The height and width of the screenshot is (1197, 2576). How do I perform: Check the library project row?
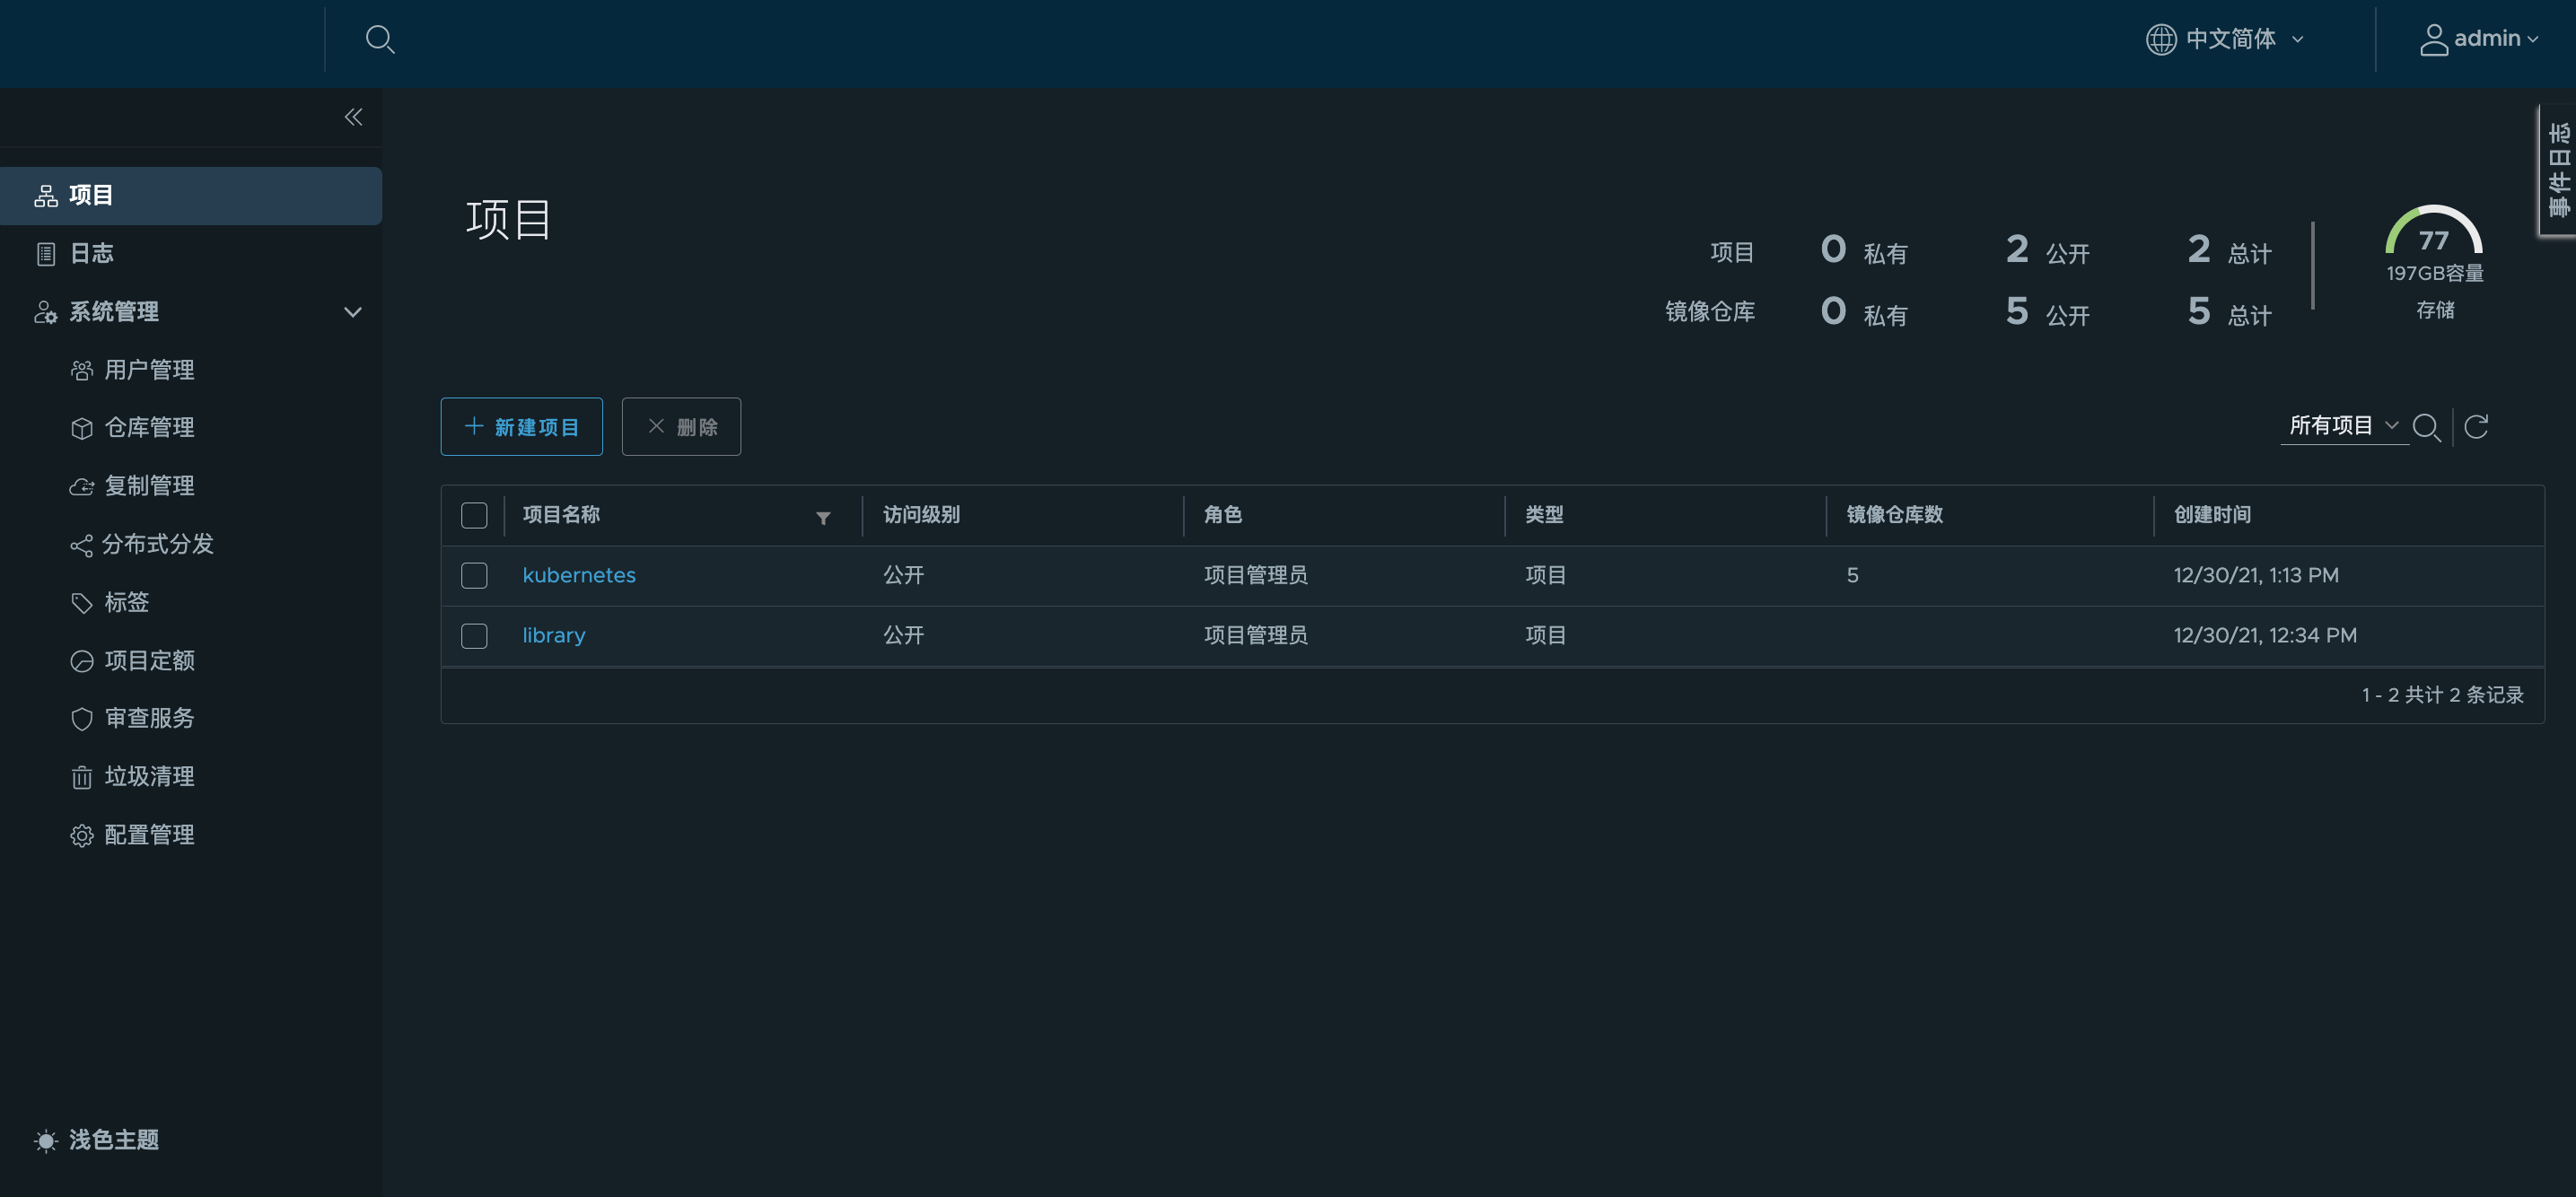[x=474, y=636]
